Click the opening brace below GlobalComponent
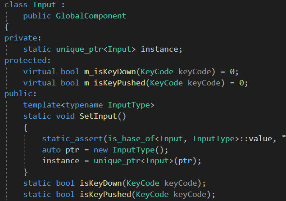Viewport: 286px width, 201px height. tap(7, 27)
